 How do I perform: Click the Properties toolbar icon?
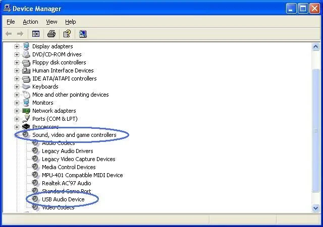pyautogui.click(x=66, y=34)
